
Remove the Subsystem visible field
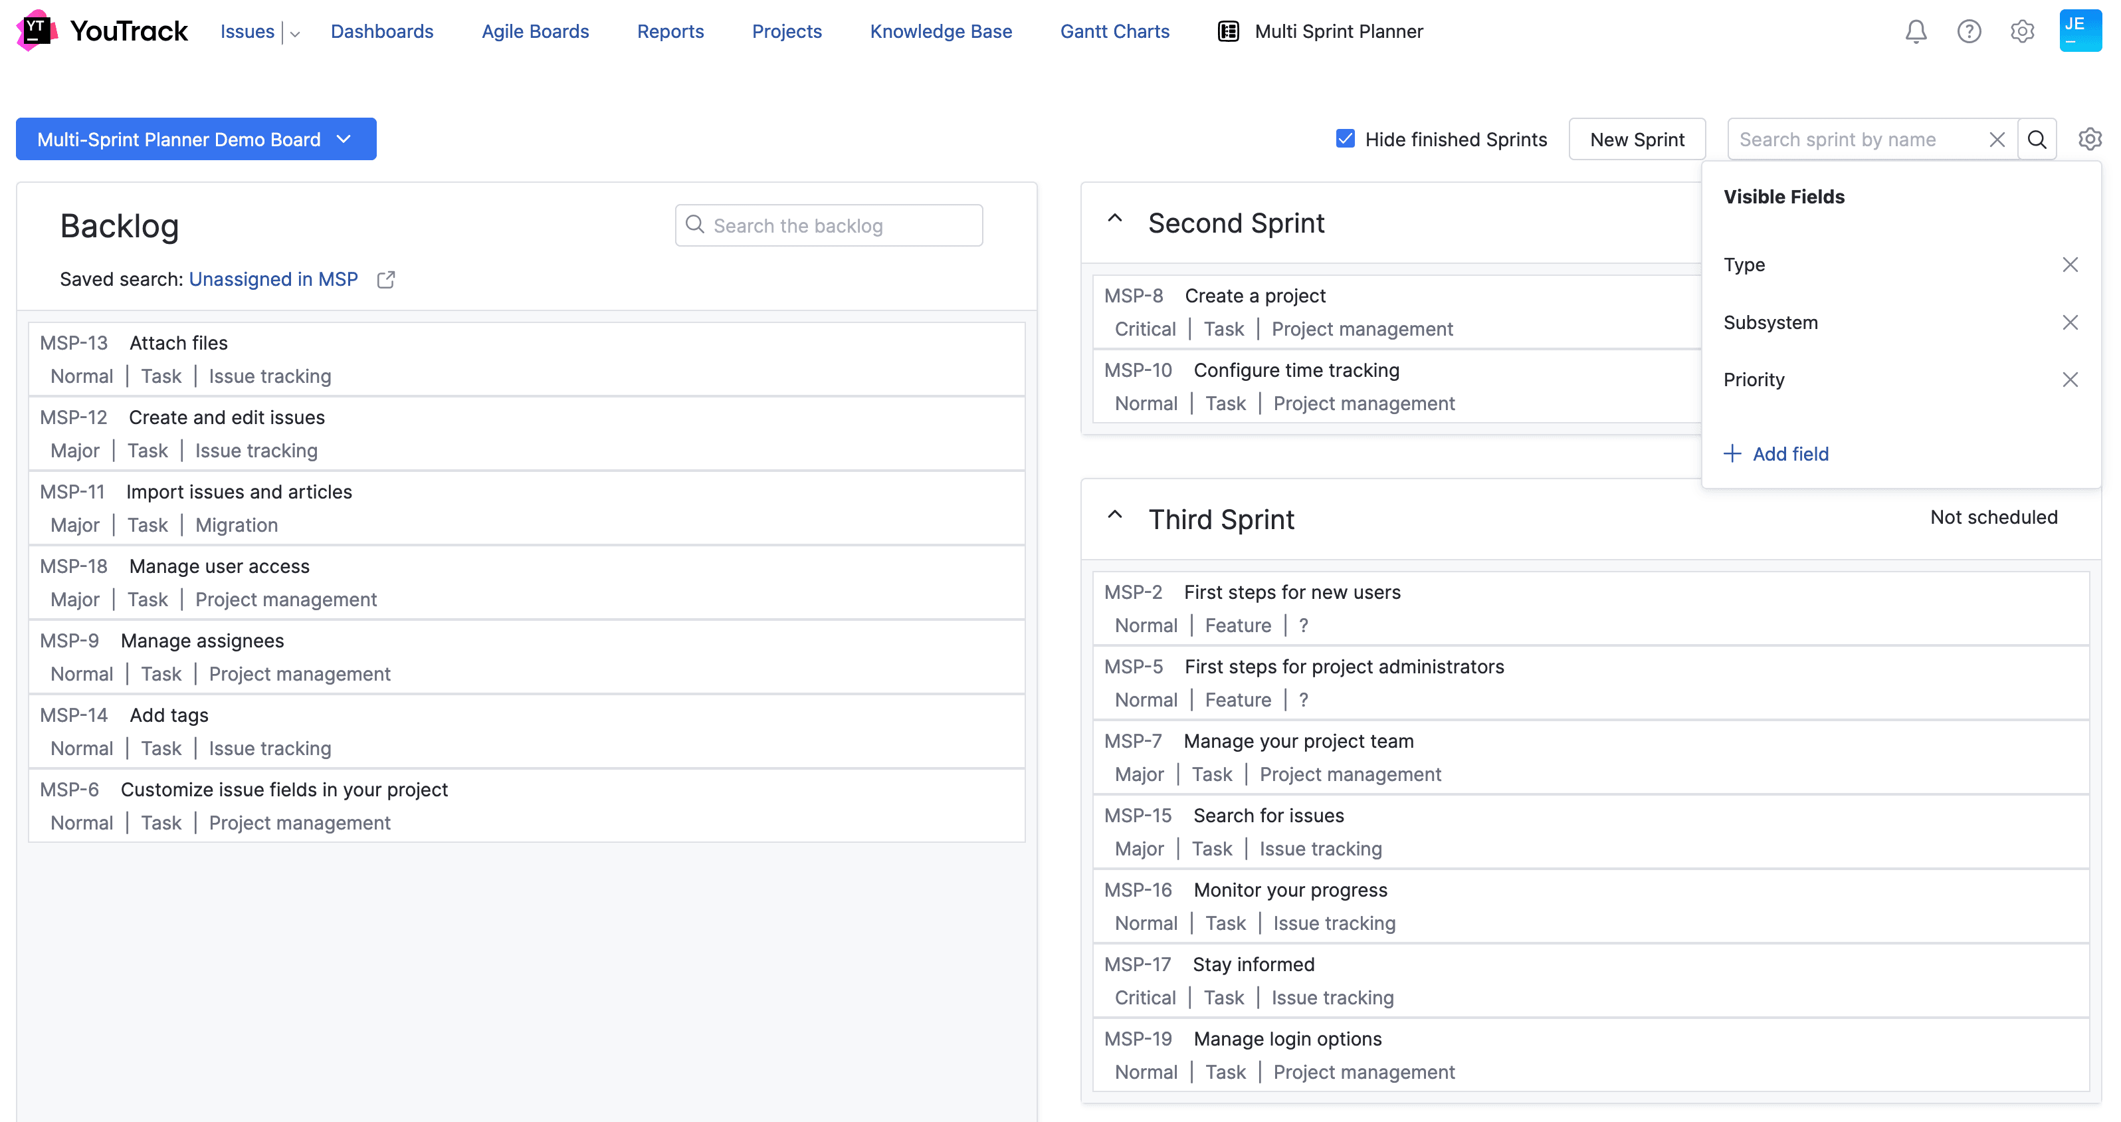[x=2072, y=322]
